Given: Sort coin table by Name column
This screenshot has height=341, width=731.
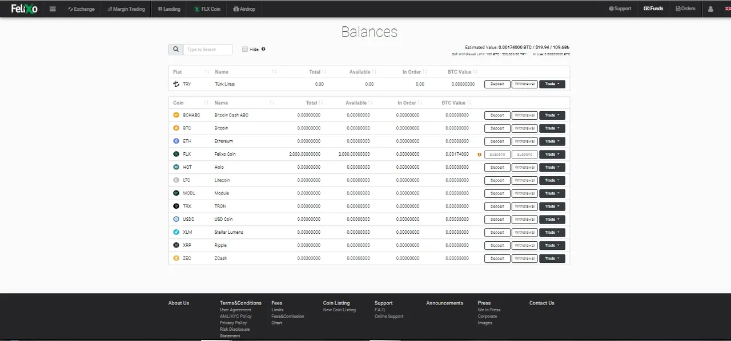Looking at the screenshot, I should [x=222, y=103].
